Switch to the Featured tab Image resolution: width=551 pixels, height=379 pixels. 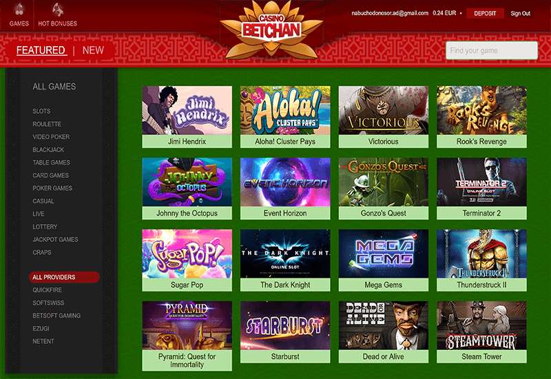pos(41,50)
